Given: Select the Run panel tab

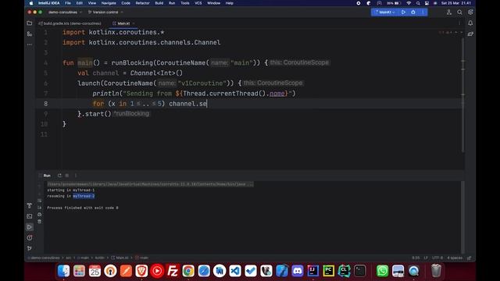Looking at the screenshot, I should [x=47, y=176].
